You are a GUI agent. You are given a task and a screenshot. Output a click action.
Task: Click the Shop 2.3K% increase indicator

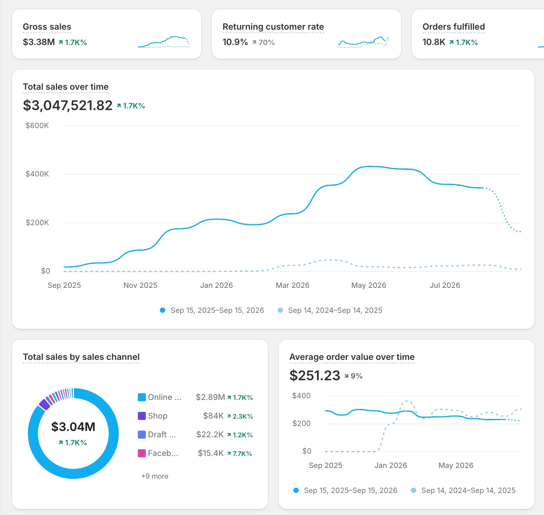[x=240, y=416]
